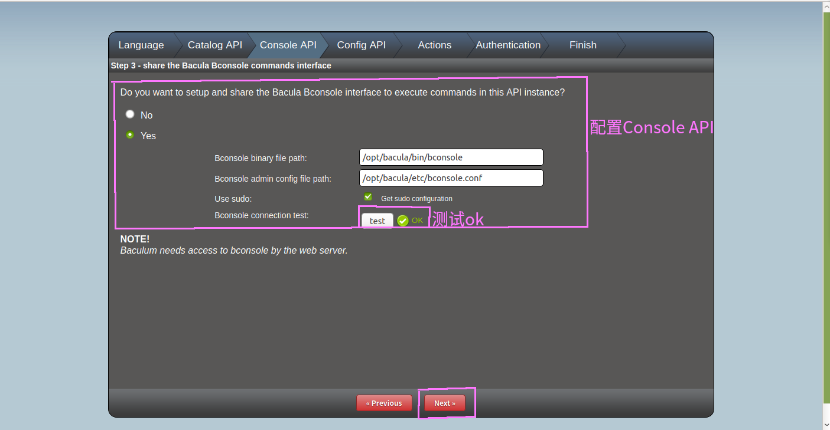Click the « Previous button

point(384,403)
